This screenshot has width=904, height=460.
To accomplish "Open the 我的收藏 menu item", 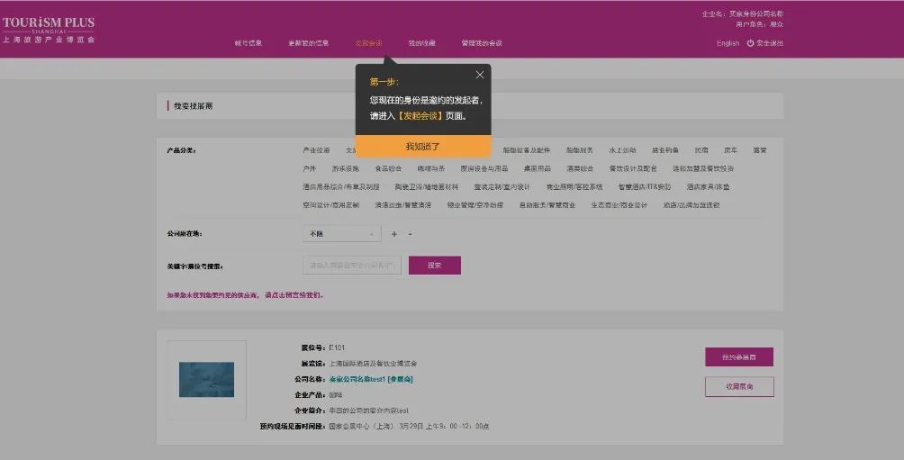I will 422,43.
